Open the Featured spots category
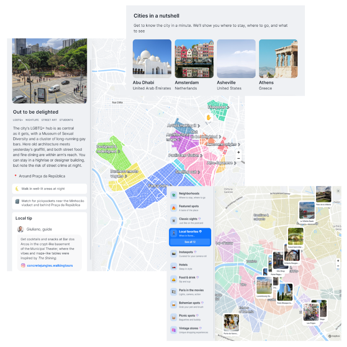Viewport: 347px width, 347px height. [190, 208]
